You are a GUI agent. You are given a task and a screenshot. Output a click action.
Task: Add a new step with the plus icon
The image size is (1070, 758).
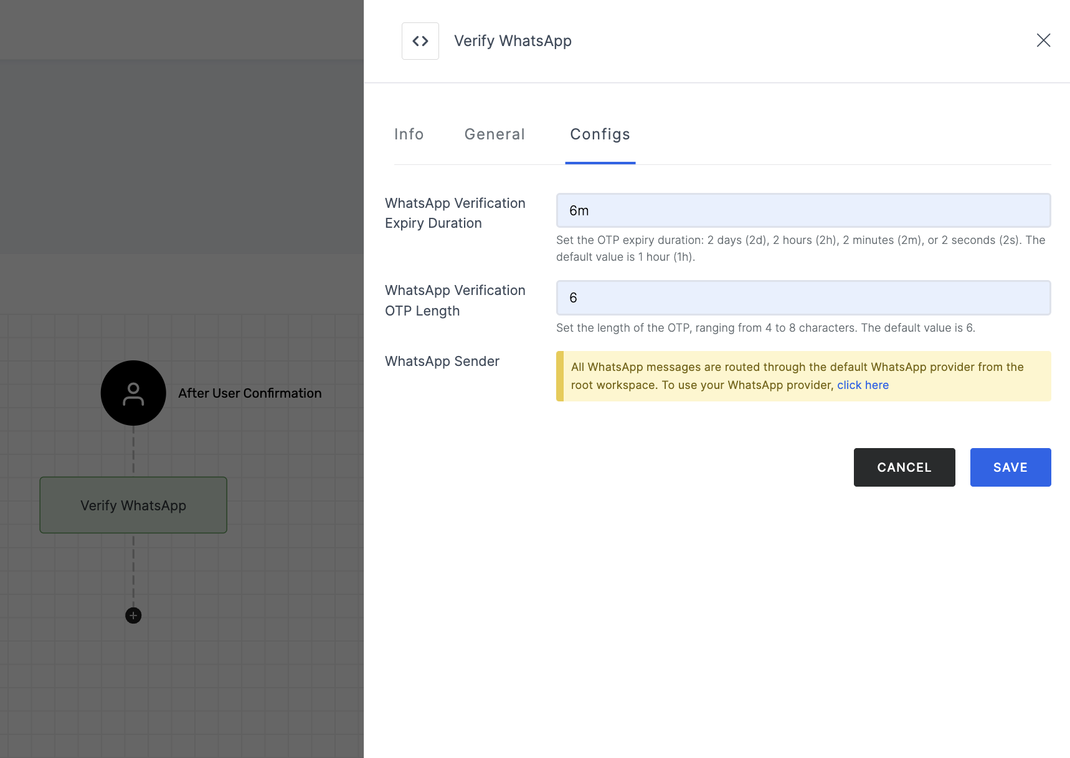133,615
